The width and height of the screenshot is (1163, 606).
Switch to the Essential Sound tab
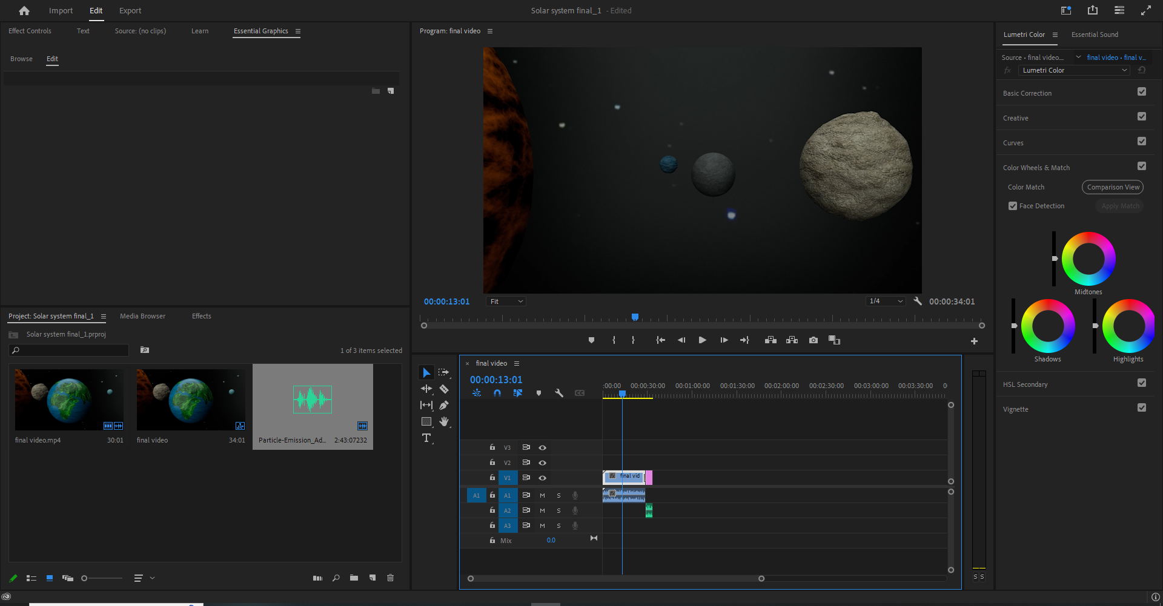pyautogui.click(x=1095, y=35)
